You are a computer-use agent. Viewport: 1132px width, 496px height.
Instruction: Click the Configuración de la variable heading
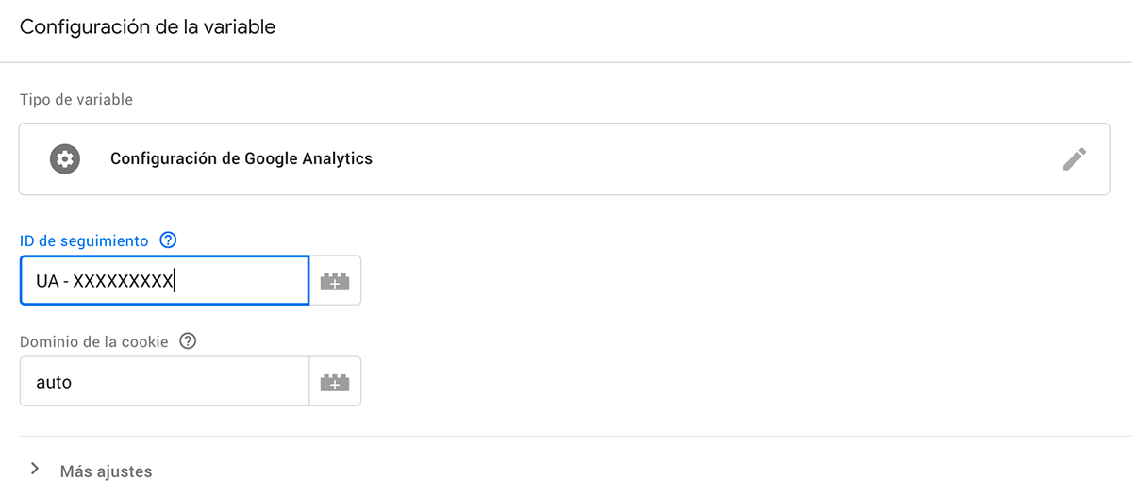tap(147, 27)
